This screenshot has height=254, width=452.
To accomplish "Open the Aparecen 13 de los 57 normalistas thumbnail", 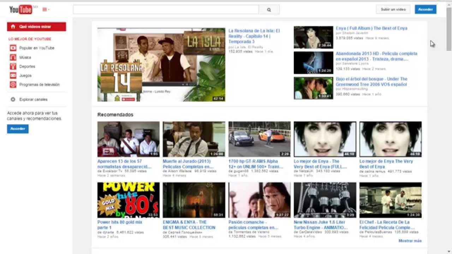I will point(129,139).
